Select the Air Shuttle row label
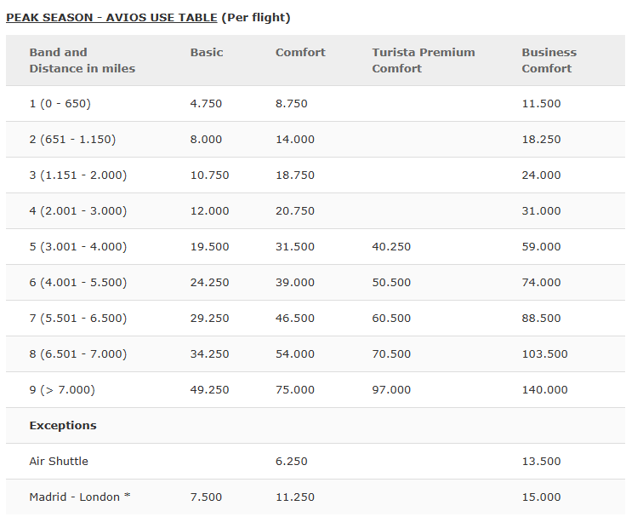The height and width of the screenshot is (517, 626). (x=59, y=462)
